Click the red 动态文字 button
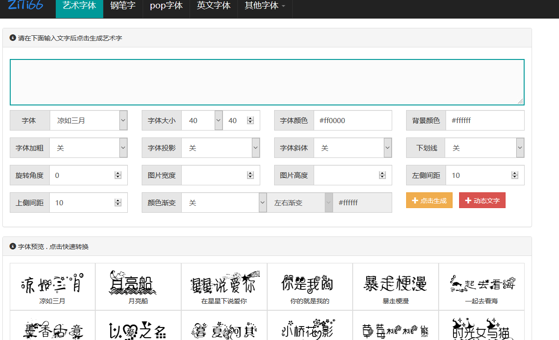The height and width of the screenshot is (340, 559). pos(482,201)
